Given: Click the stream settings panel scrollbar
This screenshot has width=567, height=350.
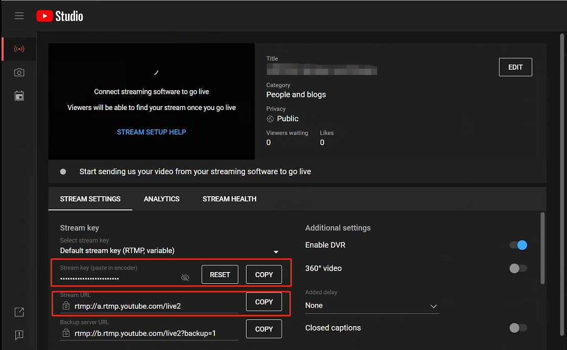Looking at the screenshot, I should (x=543, y=248).
